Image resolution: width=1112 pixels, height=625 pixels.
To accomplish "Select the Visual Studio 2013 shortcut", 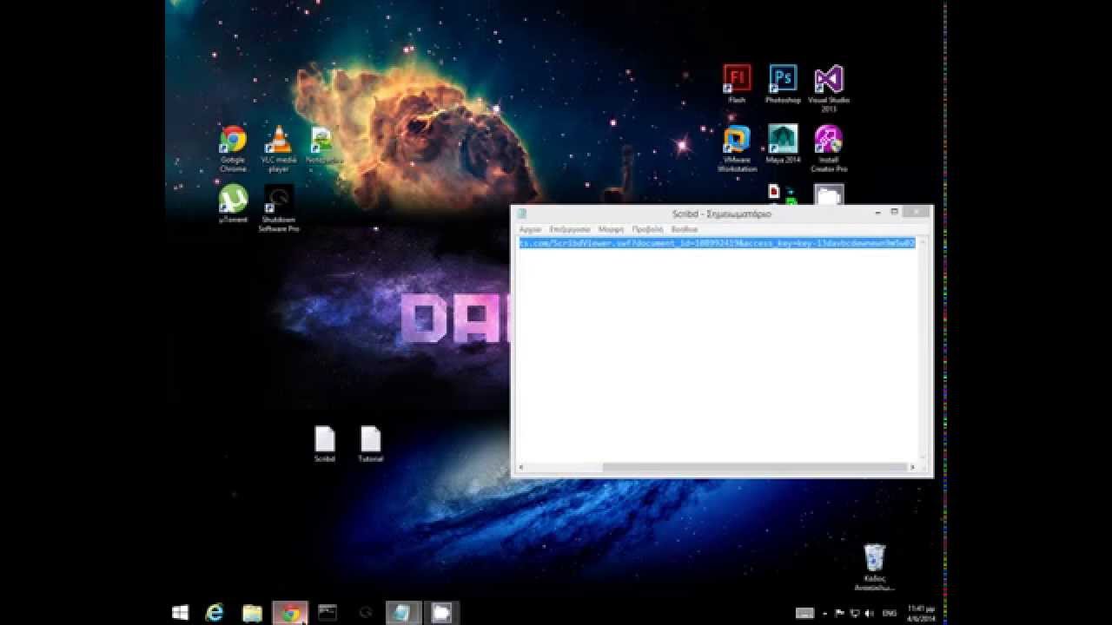I will [x=828, y=80].
